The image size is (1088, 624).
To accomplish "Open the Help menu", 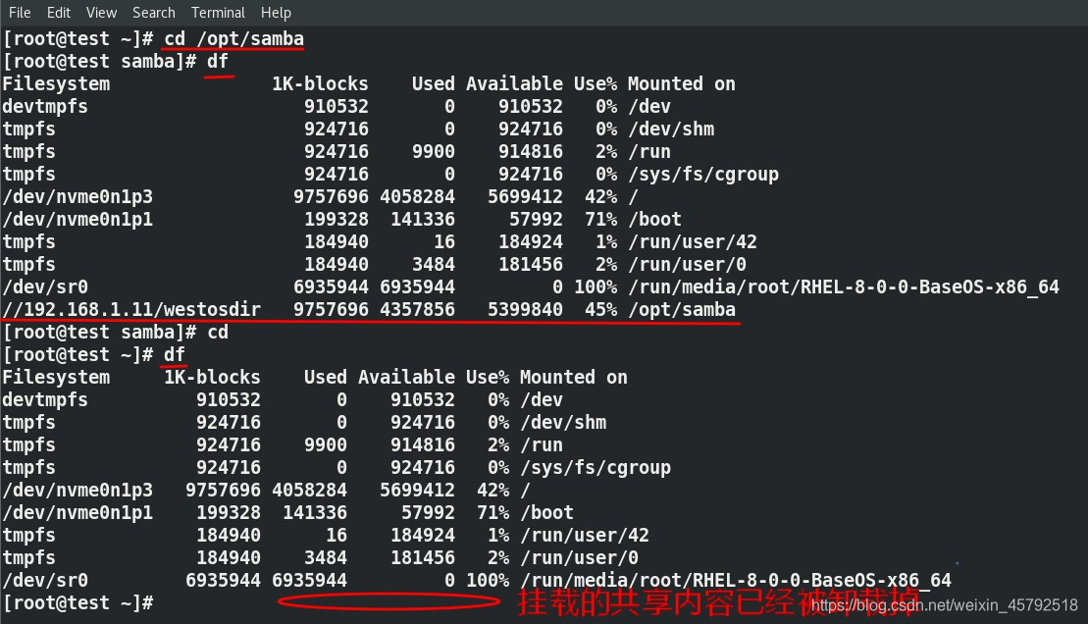I will [x=276, y=12].
